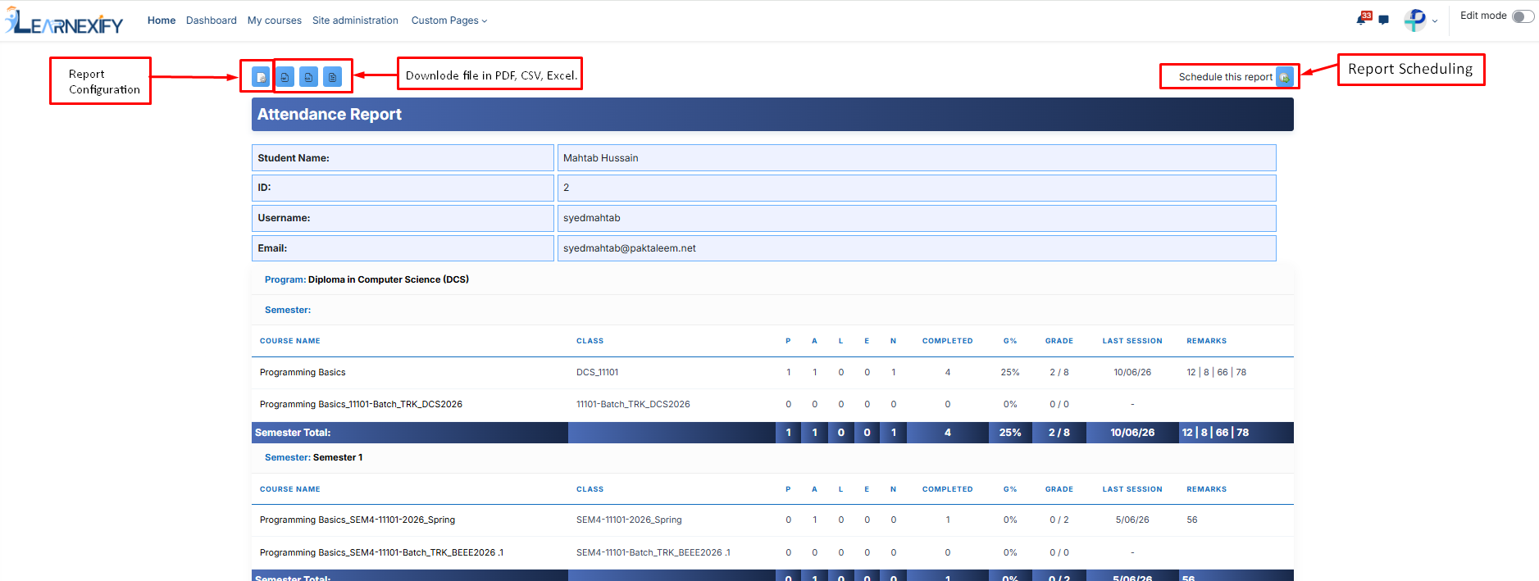
Task: Click the schedule report clock icon
Action: tap(1285, 77)
